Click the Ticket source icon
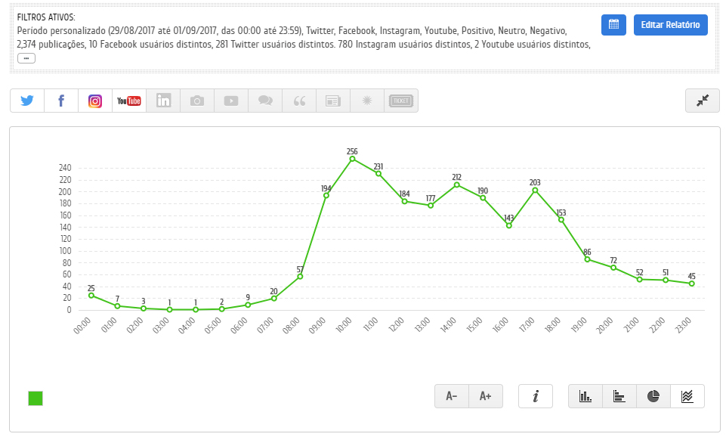Image resolution: width=726 pixels, height=440 pixels. (401, 101)
